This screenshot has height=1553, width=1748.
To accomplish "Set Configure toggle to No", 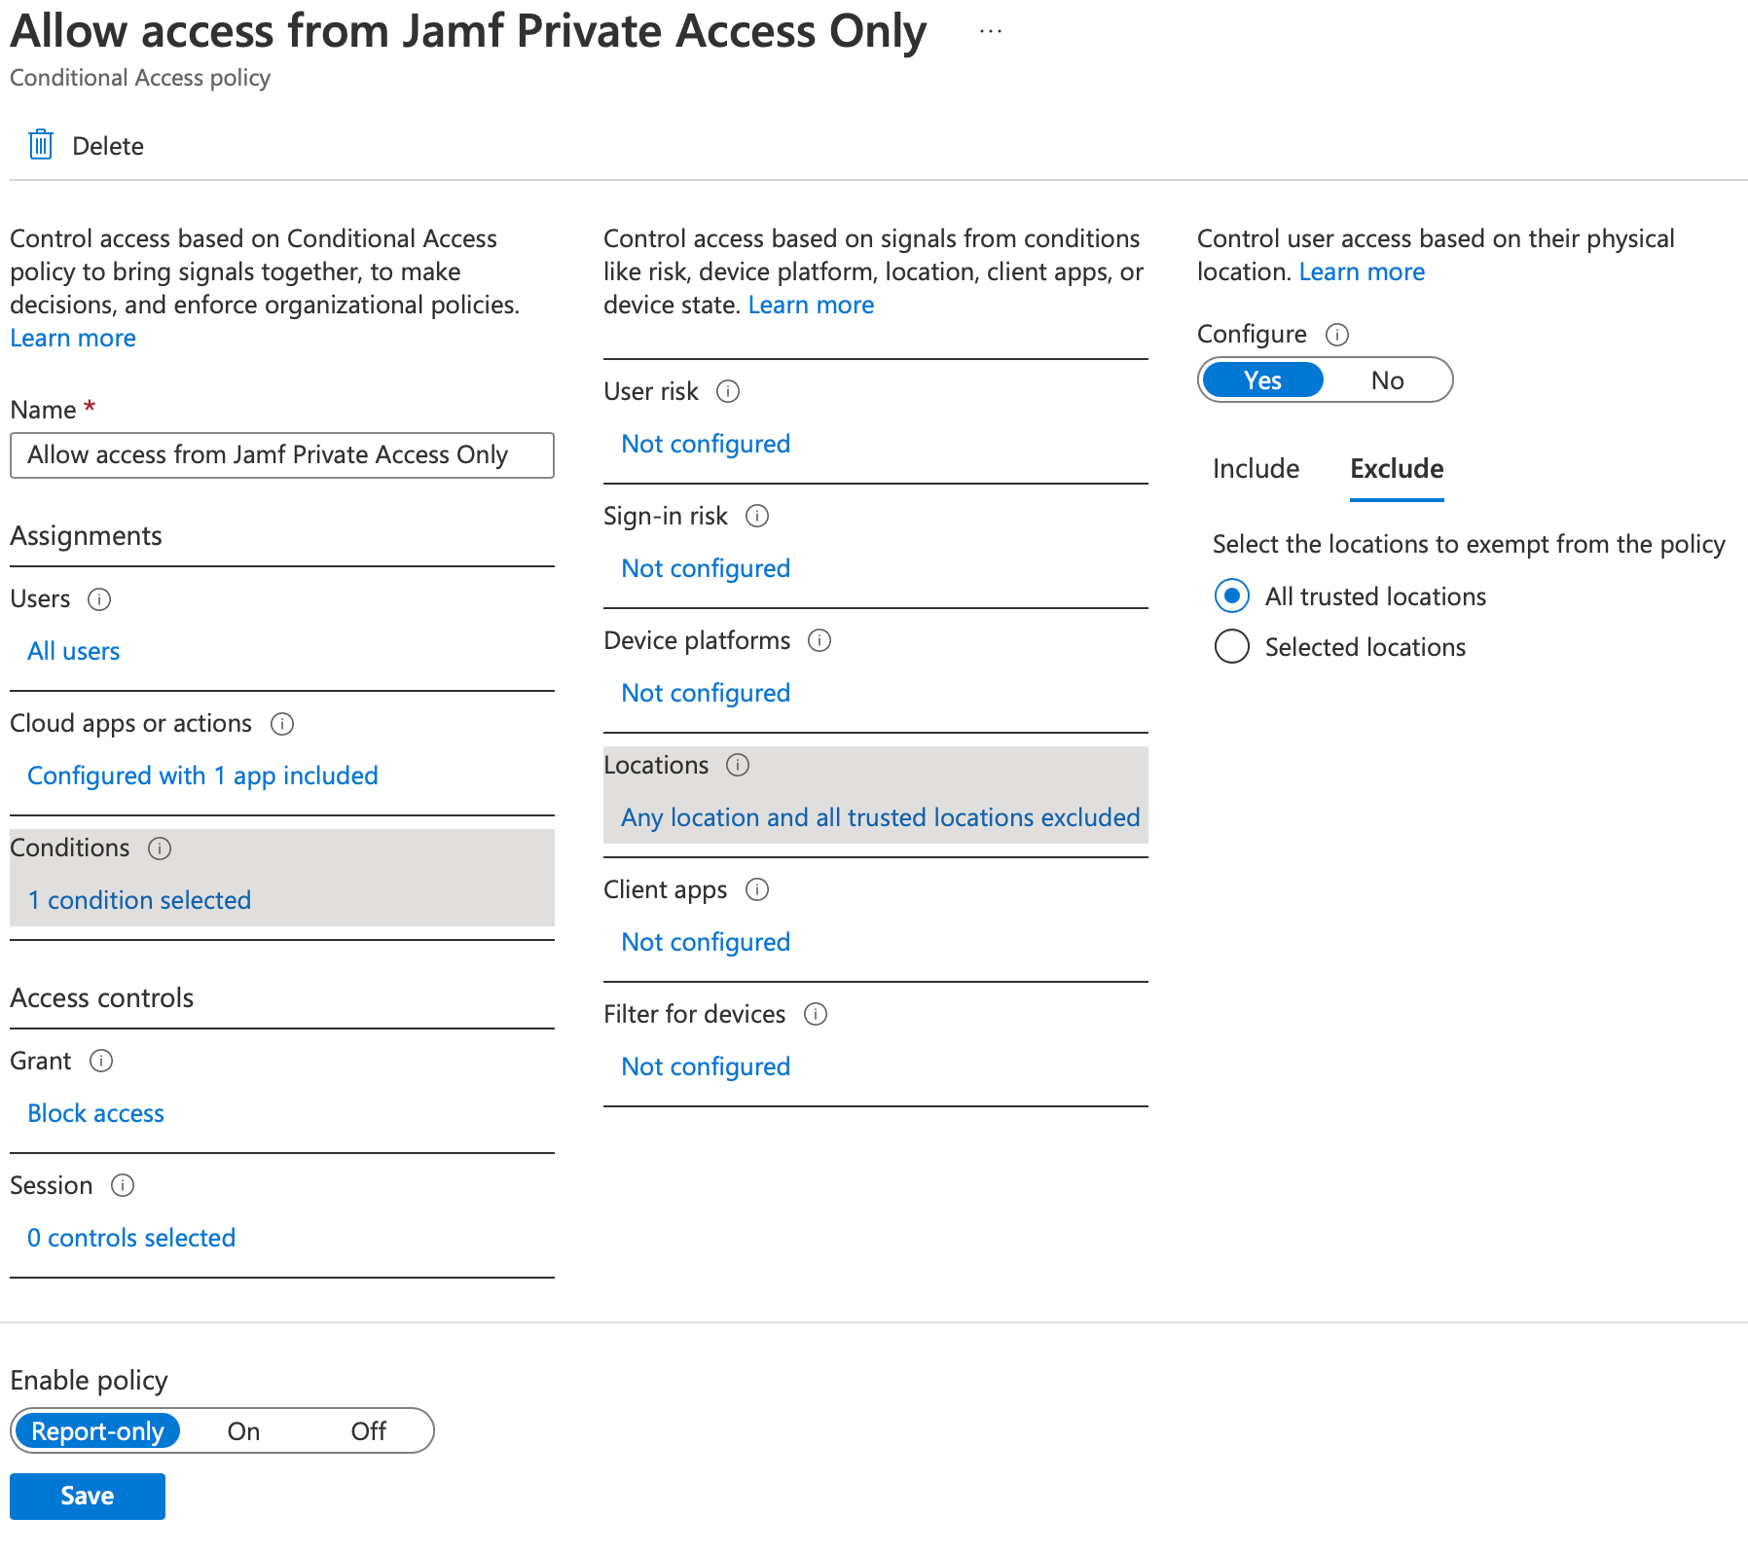I will click(1387, 379).
